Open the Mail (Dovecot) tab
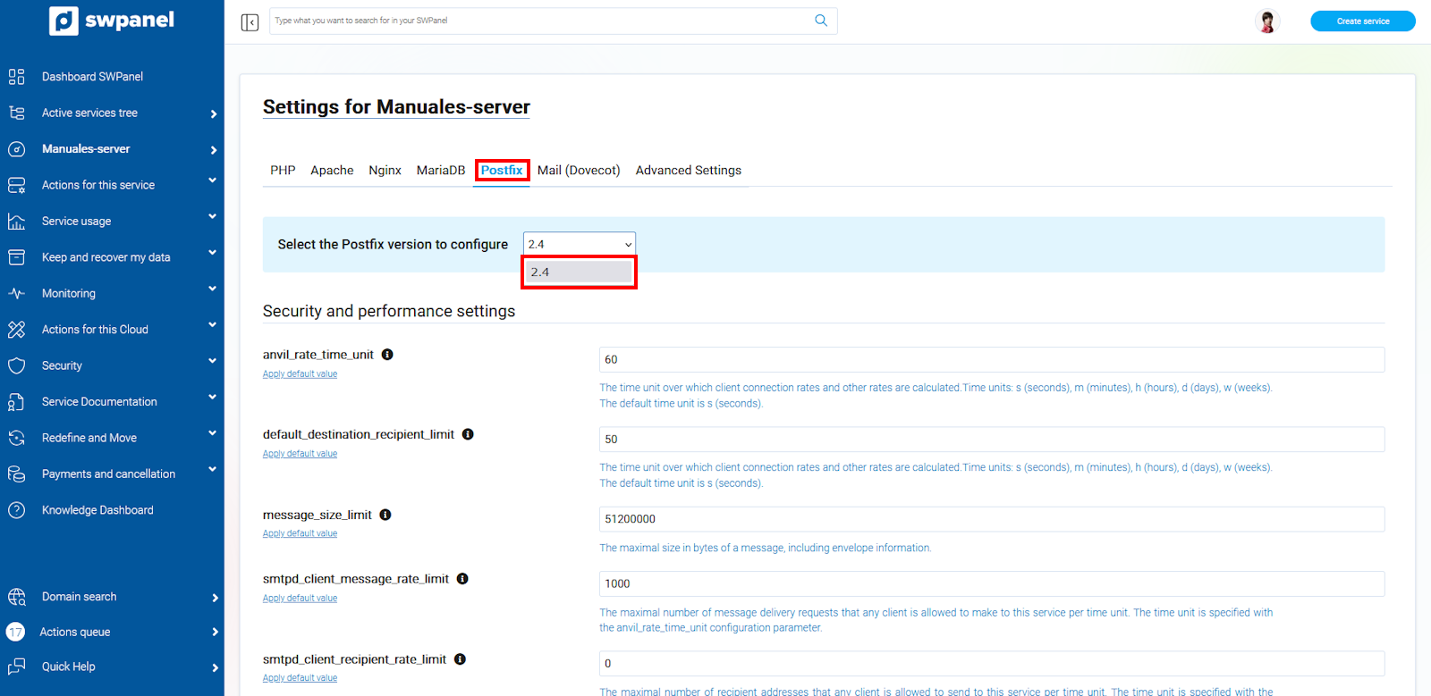The image size is (1431, 696). (578, 171)
